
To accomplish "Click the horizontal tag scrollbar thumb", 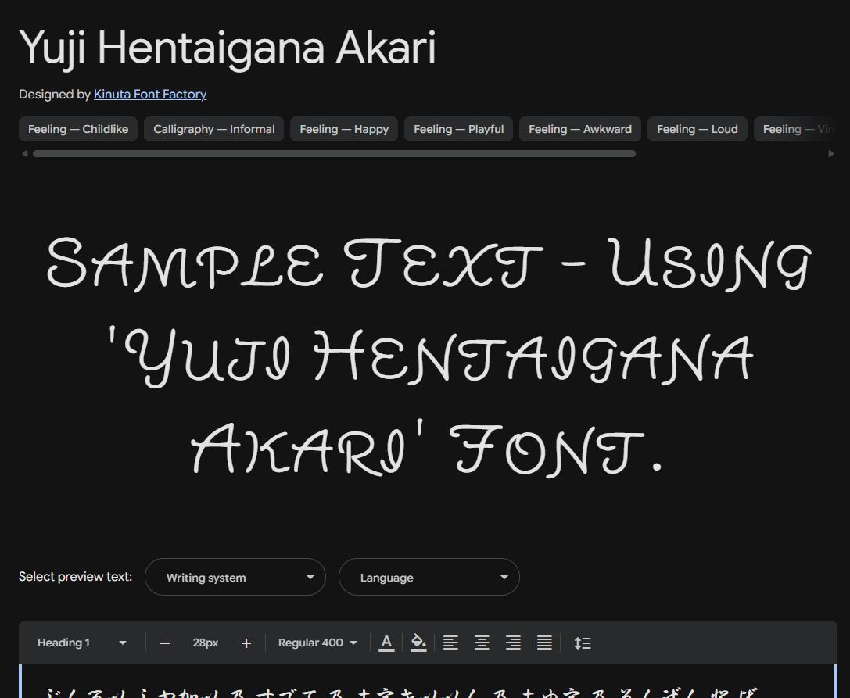I will pyautogui.click(x=334, y=154).
